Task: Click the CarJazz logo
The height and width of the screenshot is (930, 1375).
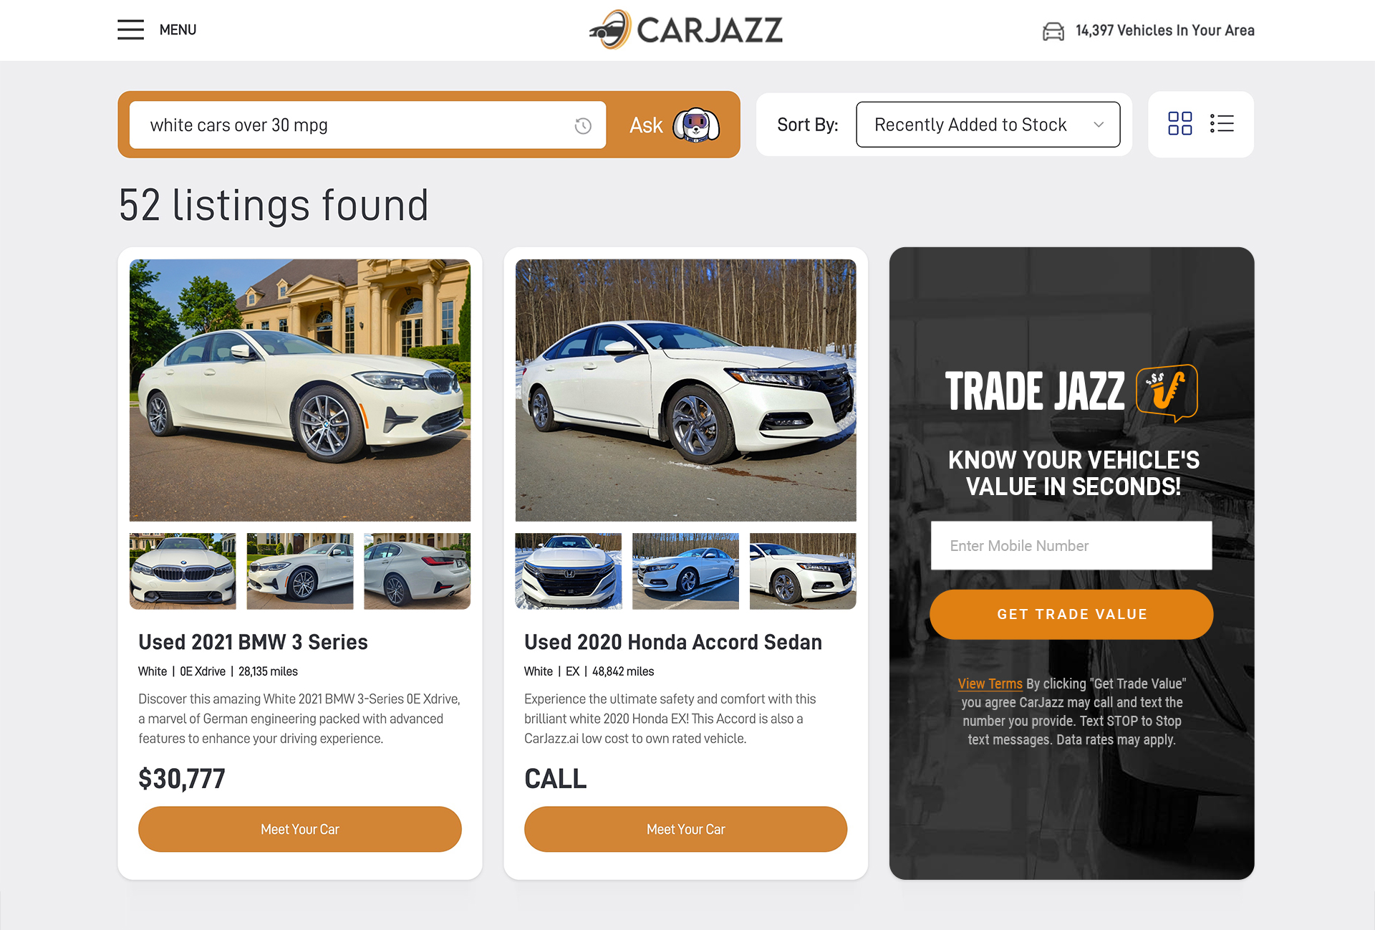Action: [x=686, y=29]
